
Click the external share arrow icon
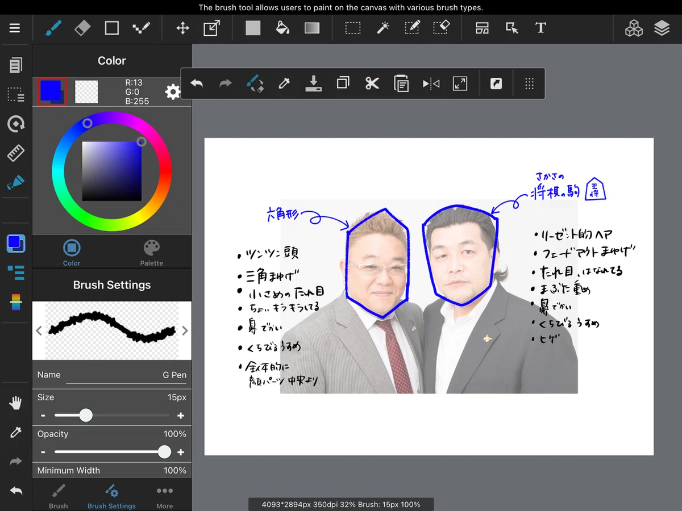pos(496,84)
